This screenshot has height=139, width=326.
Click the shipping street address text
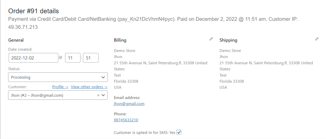[266, 63]
